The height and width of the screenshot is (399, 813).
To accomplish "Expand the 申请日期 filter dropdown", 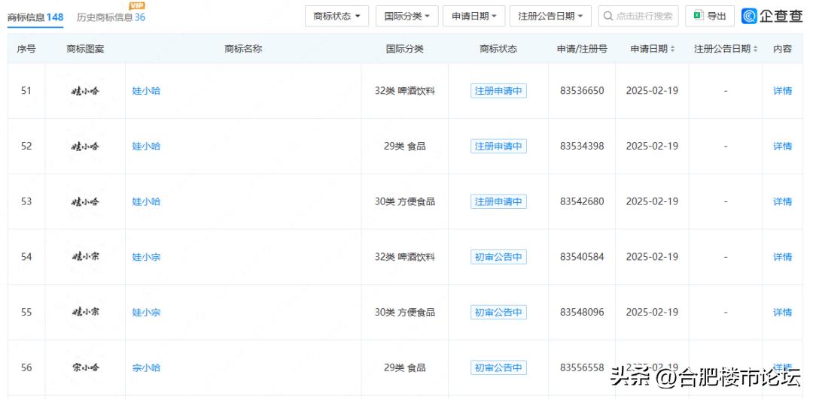I will 474,16.
